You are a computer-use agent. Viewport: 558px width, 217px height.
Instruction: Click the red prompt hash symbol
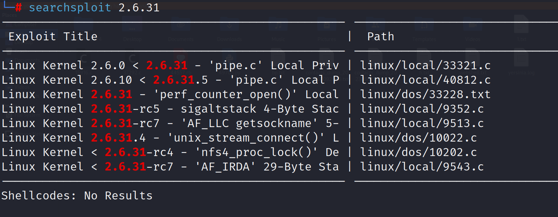point(18,8)
